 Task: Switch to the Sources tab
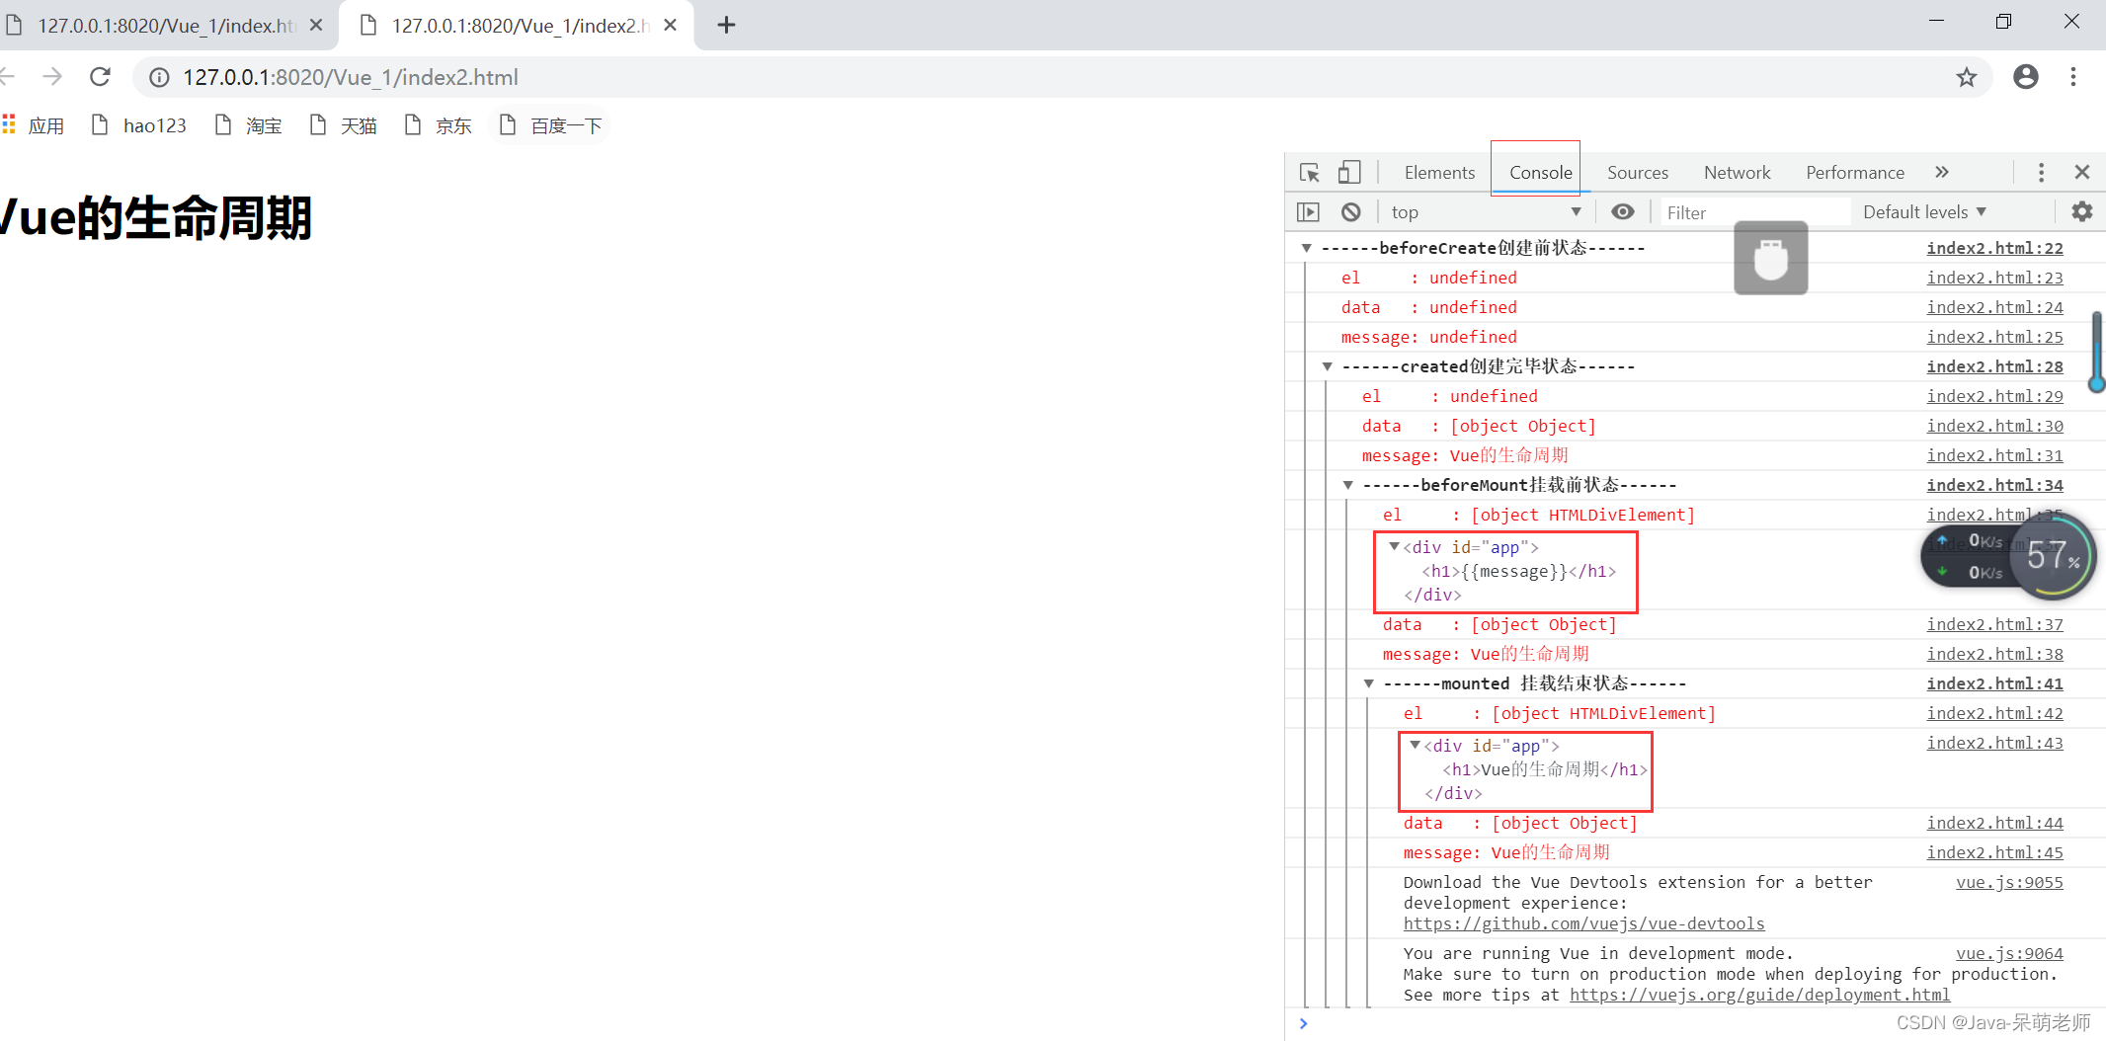pyautogui.click(x=1638, y=173)
